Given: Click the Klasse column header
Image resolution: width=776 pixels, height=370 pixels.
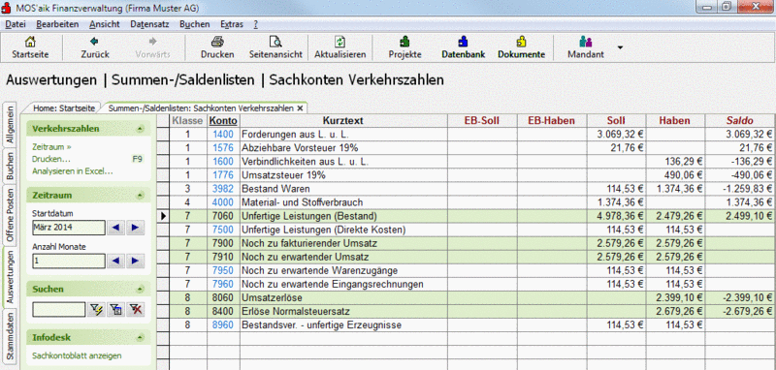Looking at the screenshot, I should pyautogui.click(x=187, y=120).
